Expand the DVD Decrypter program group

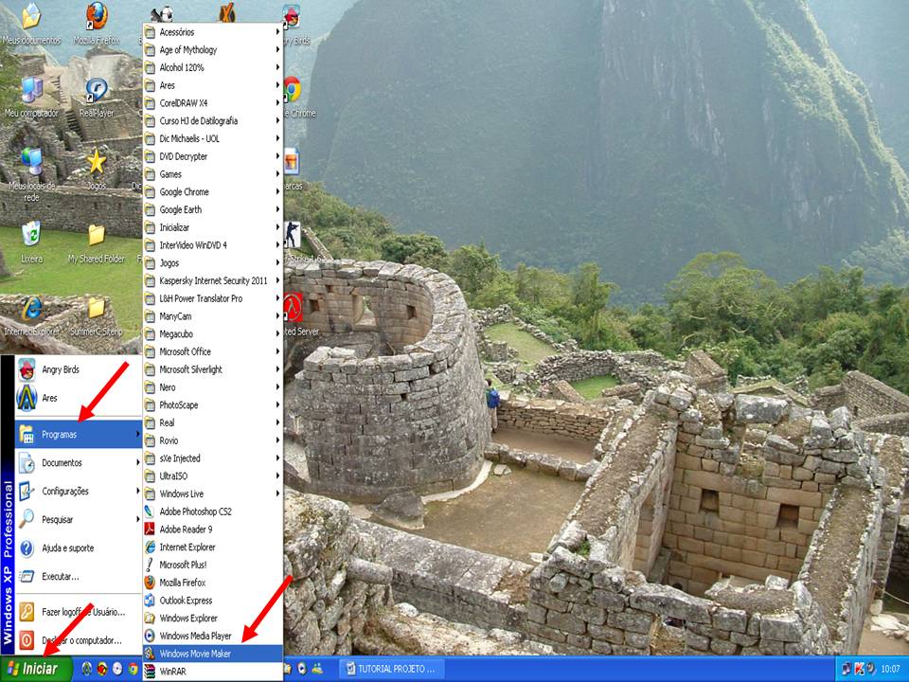pos(213,156)
